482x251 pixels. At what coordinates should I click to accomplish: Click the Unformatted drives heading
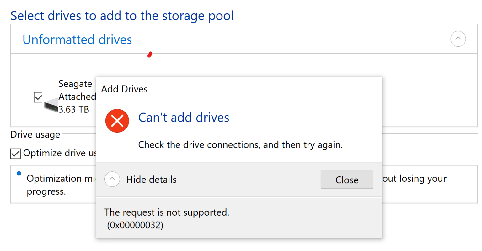coord(77,39)
